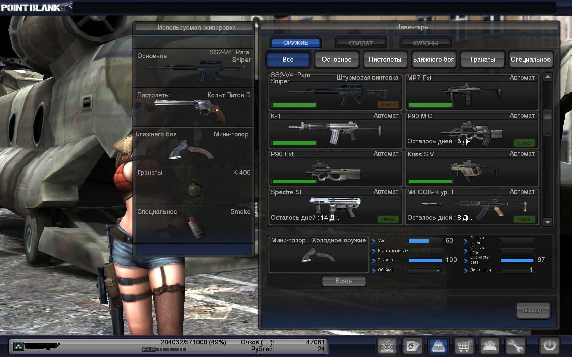
Task: Click the Точность accuracy stat bar
Action: point(425,260)
